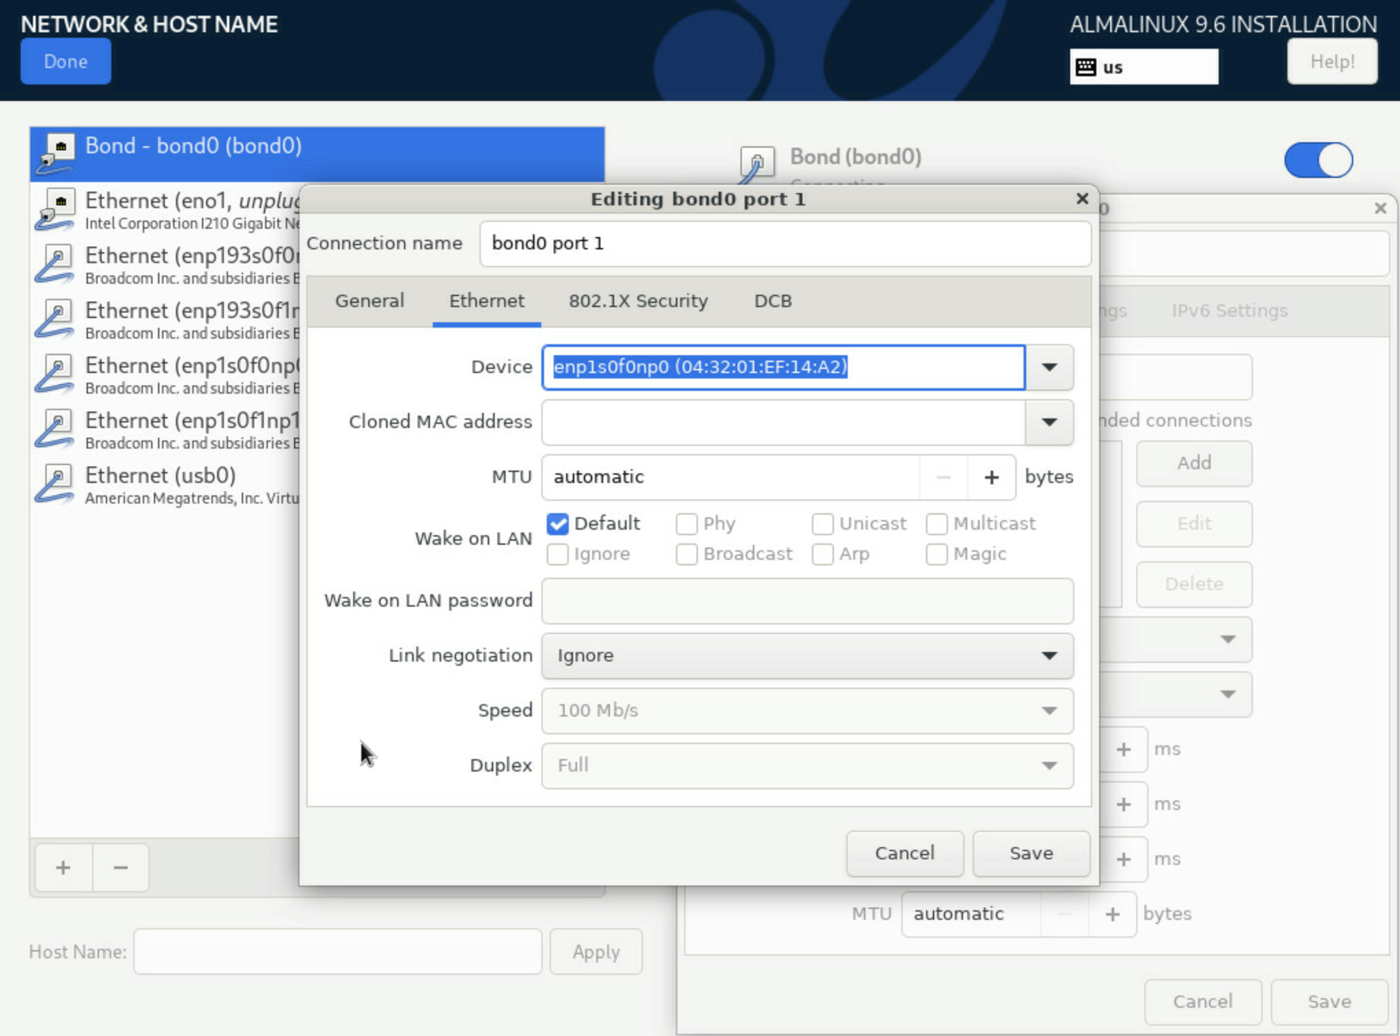This screenshot has width=1400, height=1036.
Task: Add a new network device with plus
Action: pyautogui.click(x=63, y=868)
